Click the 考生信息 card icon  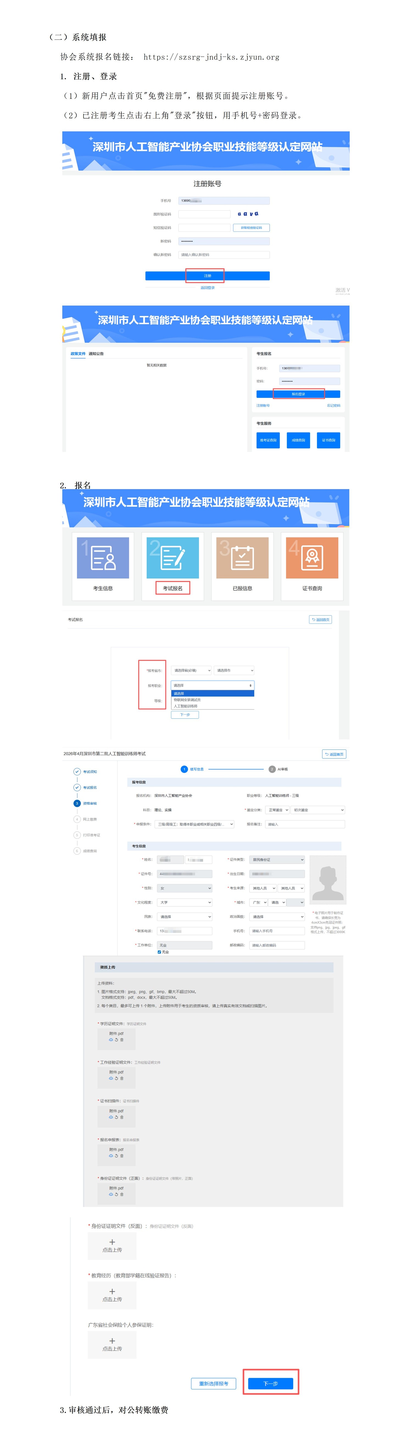tap(103, 557)
